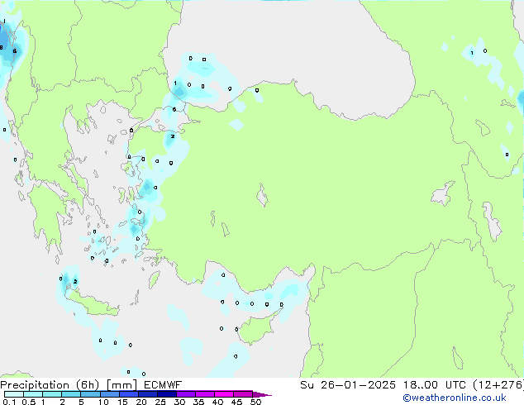Click the 2–5 mm legend color swatch
Image resolution: width=524 pixels, height=405 pixels.
coord(71,394)
